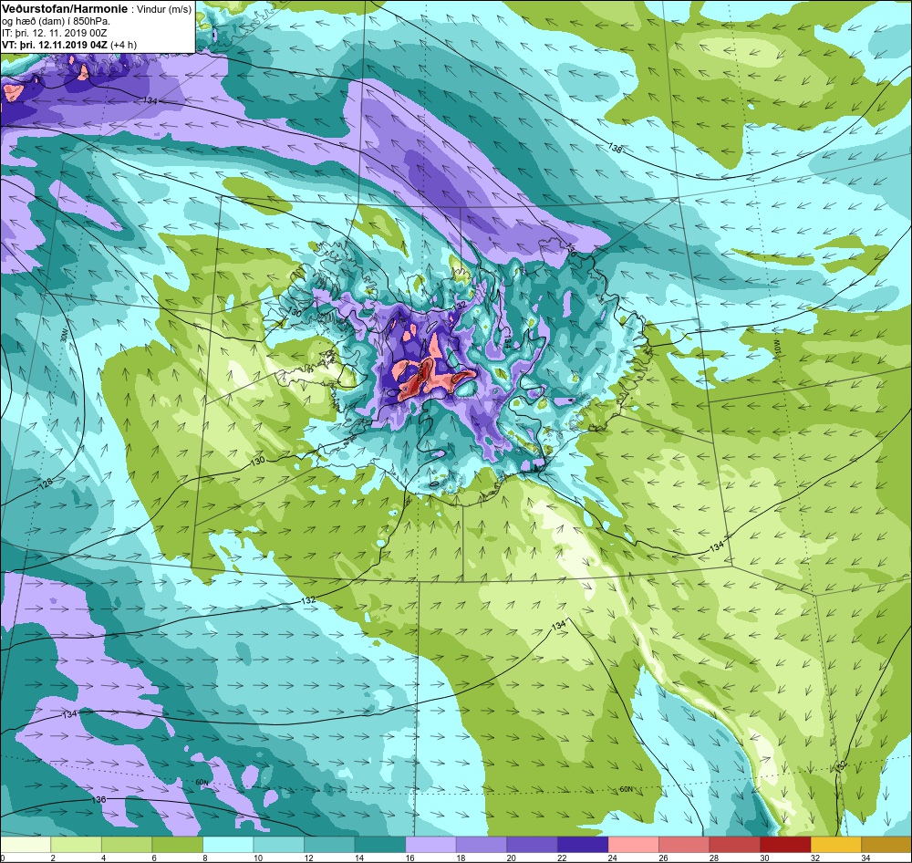Select the yellow-orange 32–34 m/s swatch

(835, 844)
